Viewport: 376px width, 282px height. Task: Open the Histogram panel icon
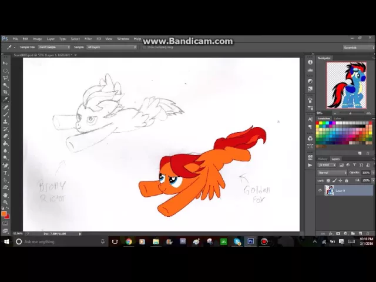(310, 70)
